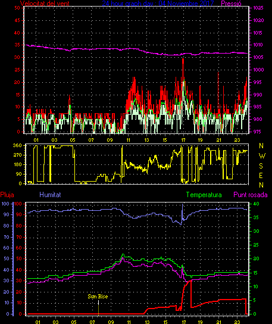The image size is (272, 324).
Task: Click hour label 17 under the wind chart
Action: (x=183, y=140)
